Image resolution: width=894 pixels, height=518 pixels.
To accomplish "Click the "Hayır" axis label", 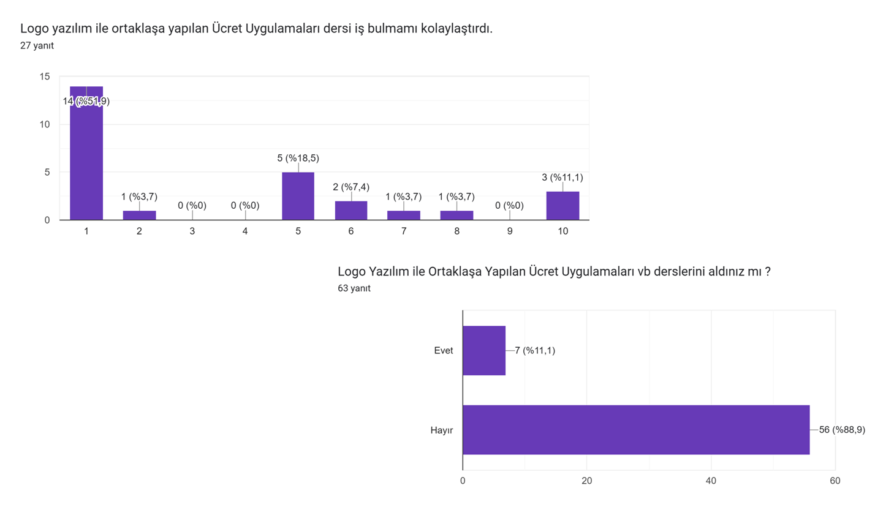I will 441,430.
